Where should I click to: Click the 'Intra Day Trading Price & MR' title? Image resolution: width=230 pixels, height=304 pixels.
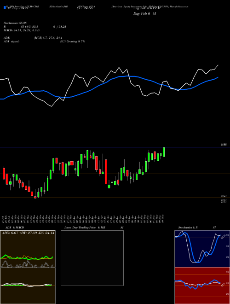pos(85,228)
